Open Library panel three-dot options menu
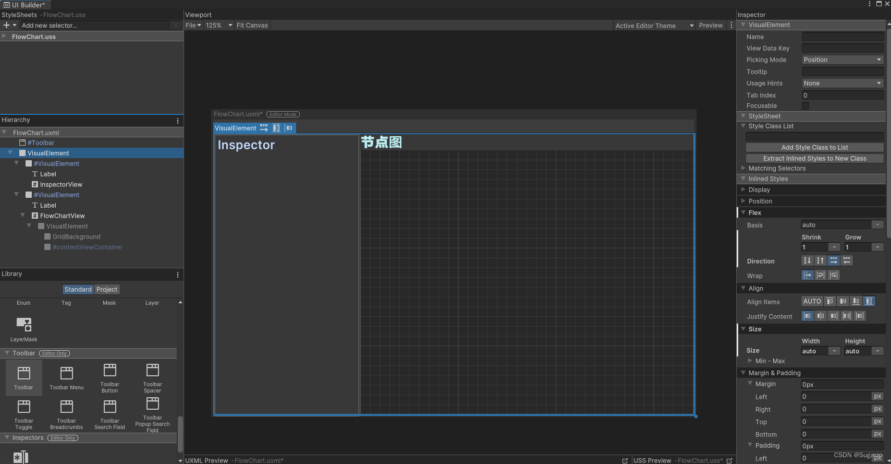 [x=178, y=275]
